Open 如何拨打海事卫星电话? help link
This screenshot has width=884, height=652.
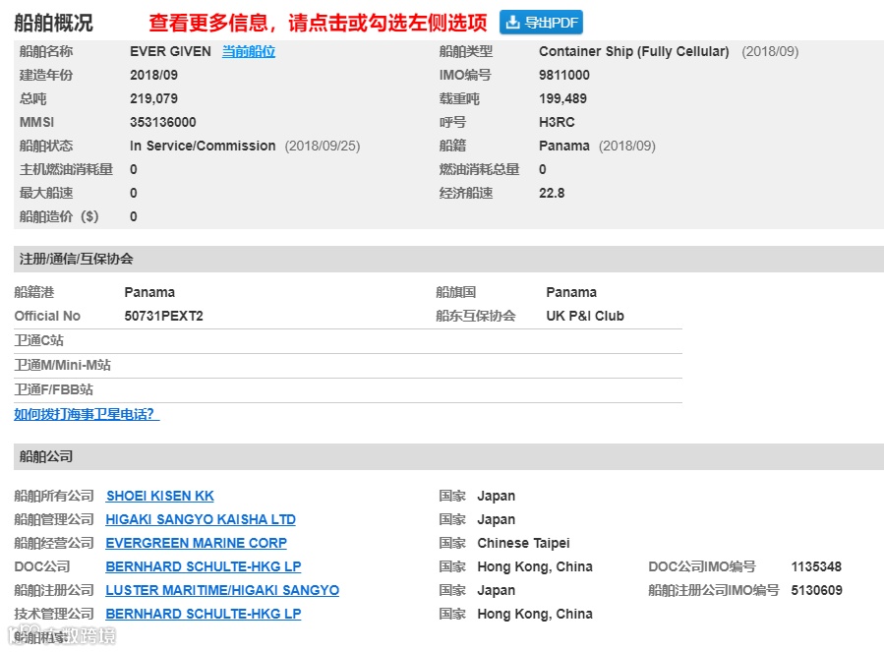click(x=87, y=415)
